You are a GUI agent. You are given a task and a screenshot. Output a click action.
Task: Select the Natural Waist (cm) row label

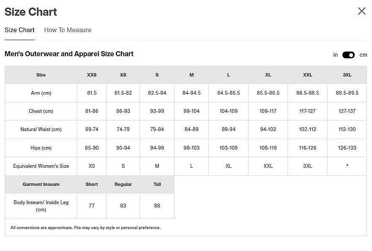click(x=41, y=129)
